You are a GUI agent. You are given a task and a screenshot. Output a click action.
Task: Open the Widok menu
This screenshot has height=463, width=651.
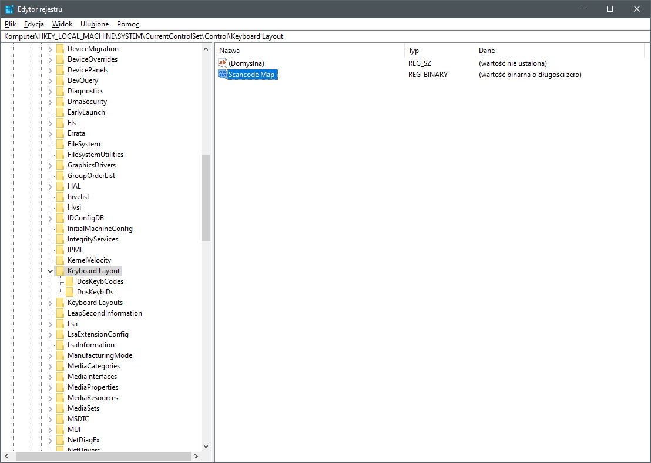click(x=62, y=24)
